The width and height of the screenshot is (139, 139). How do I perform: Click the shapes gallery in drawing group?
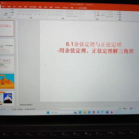point(88,14)
